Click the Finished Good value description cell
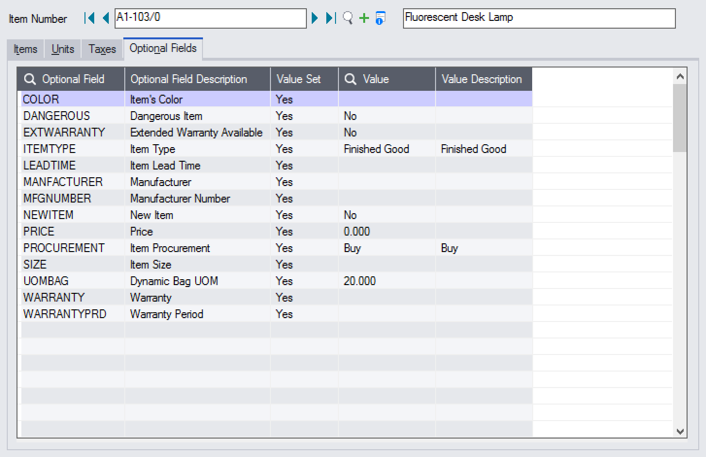Viewport: 706px width, 457px height. [x=484, y=149]
